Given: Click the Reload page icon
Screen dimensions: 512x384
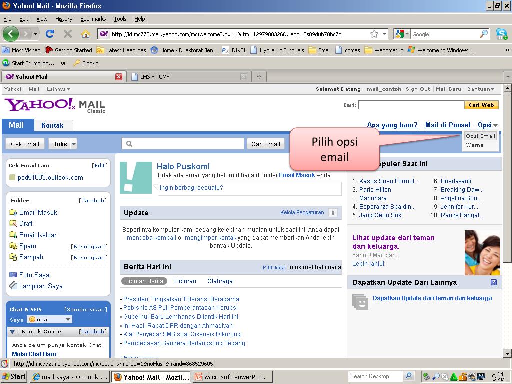Looking at the screenshot, I should pos(50,34).
